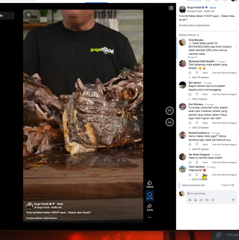
Task: Like Richard Crawford Jr.'s comment
Action: [x=190, y=144]
